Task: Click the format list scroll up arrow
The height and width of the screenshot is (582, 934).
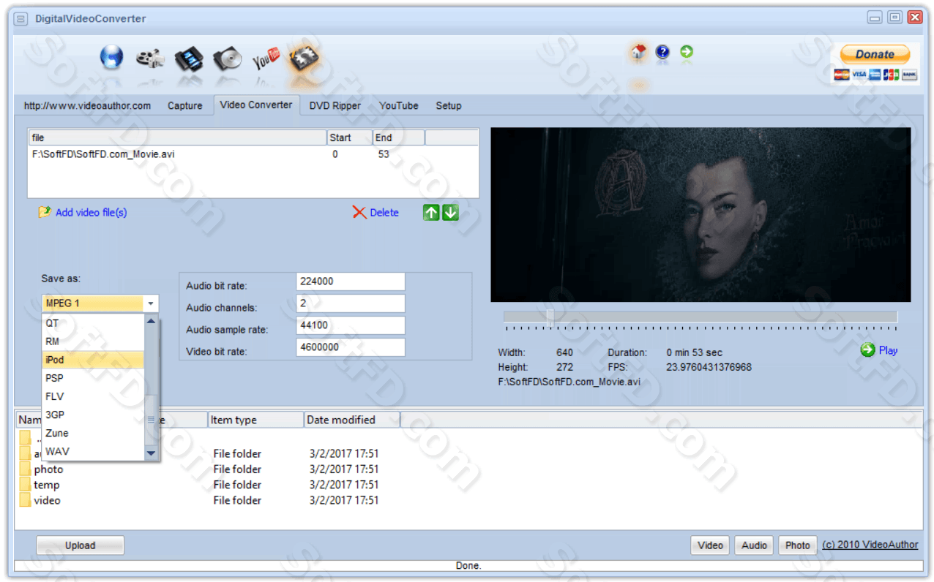Action: coord(152,320)
